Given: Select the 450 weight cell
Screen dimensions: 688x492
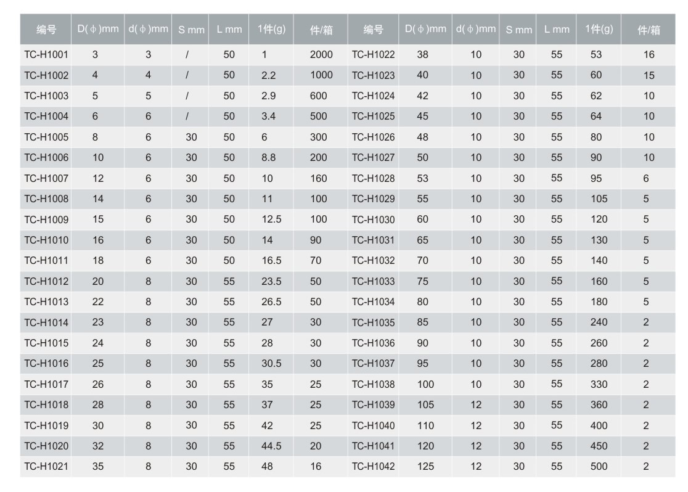Looking at the screenshot, I should click(x=599, y=446).
